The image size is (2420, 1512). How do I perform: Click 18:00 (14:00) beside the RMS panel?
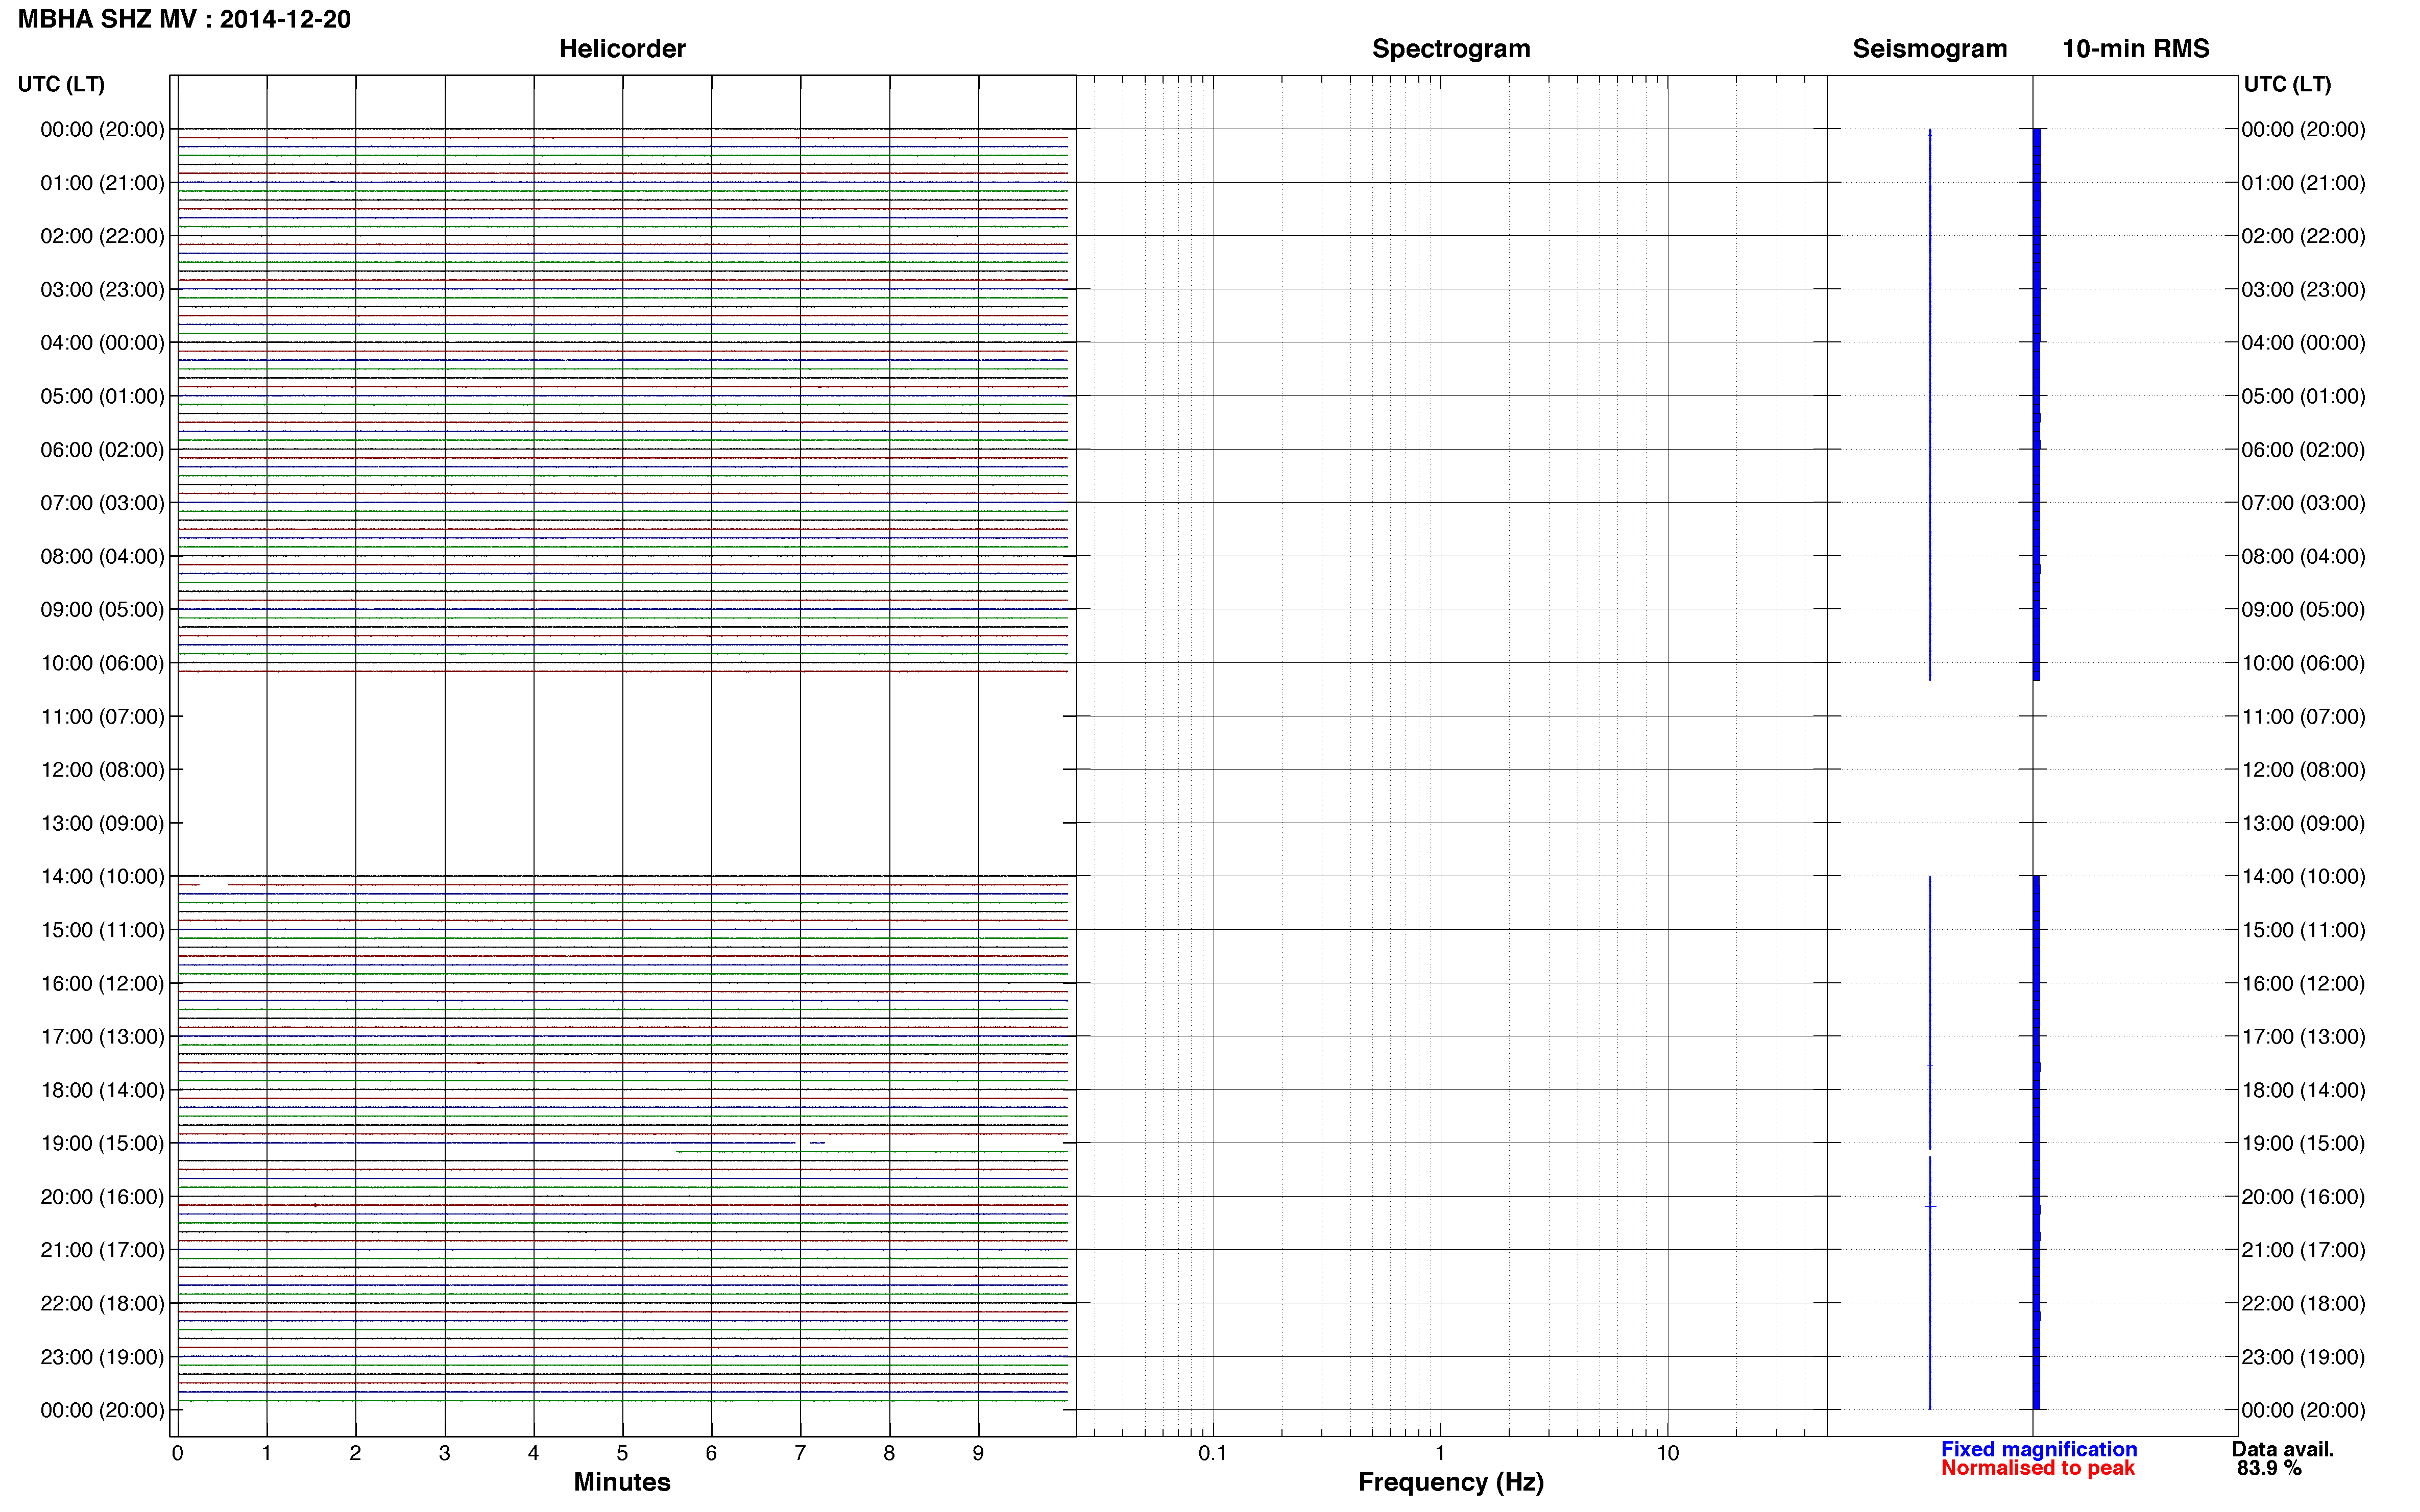pyautogui.click(x=2303, y=1090)
